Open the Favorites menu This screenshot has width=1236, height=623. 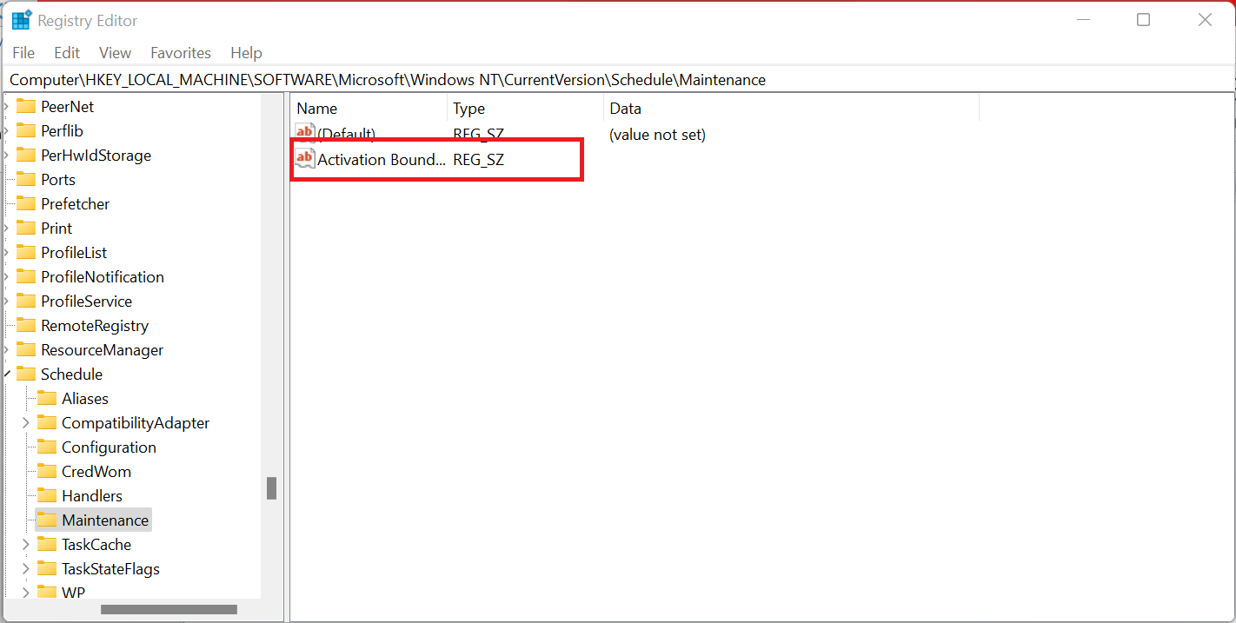(181, 53)
